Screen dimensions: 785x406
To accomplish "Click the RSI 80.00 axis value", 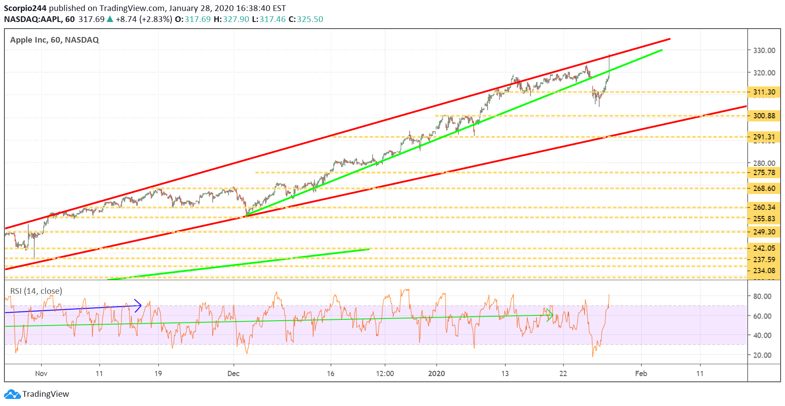I will click(x=762, y=296).
